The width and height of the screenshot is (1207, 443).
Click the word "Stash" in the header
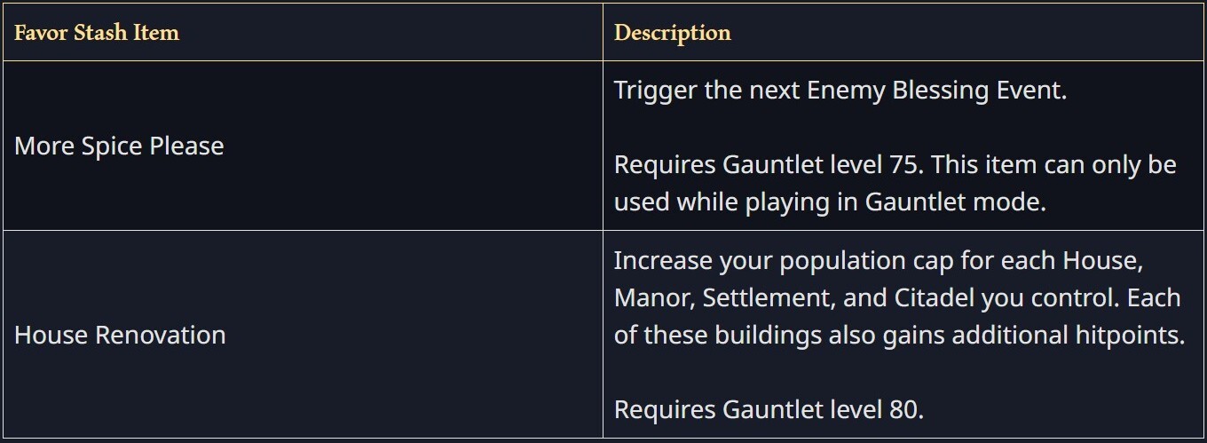click(95, 33)
